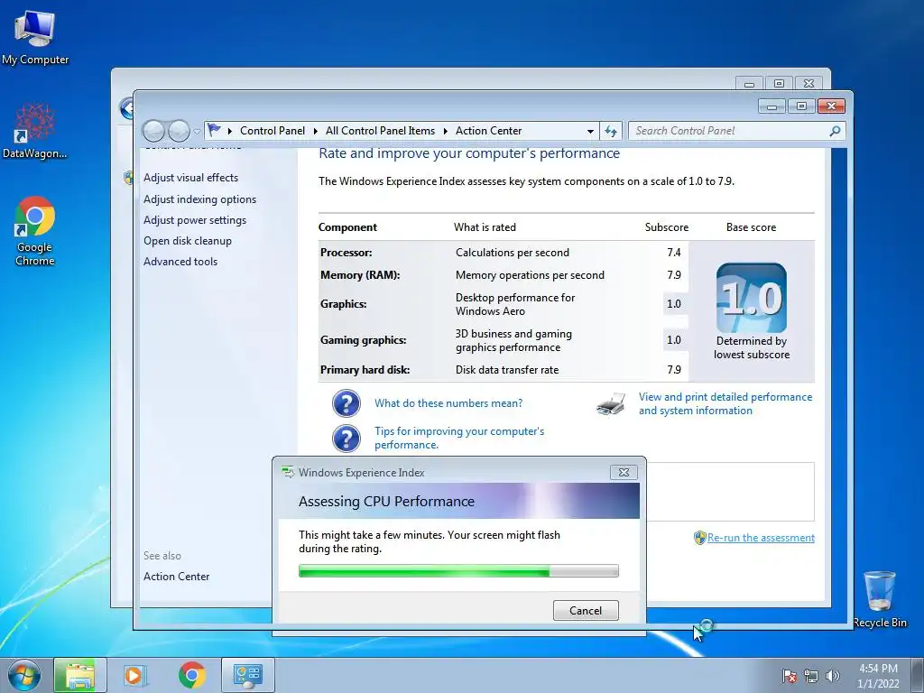Viewport: 924px width, 693px height.
Task: Open the Recycle Bin desktop icon
Action: point(880,599)
